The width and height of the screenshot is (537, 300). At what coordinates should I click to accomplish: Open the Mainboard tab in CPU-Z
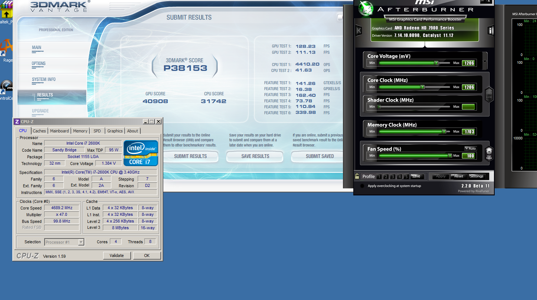coord(59,131)
